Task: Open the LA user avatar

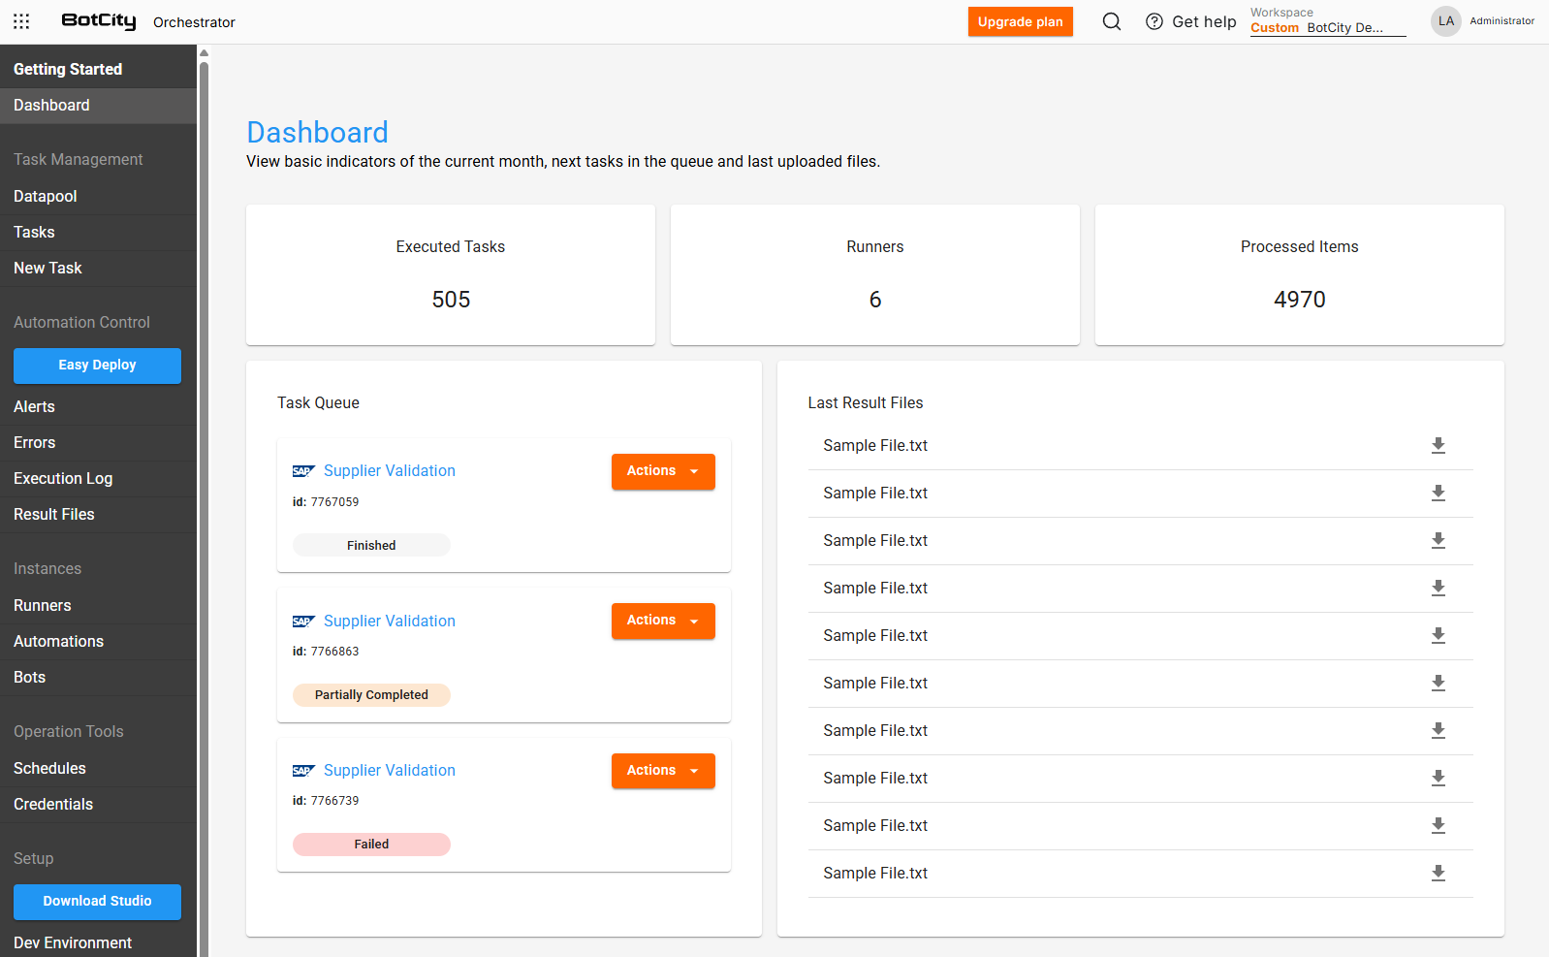Action: point(1446,21)
